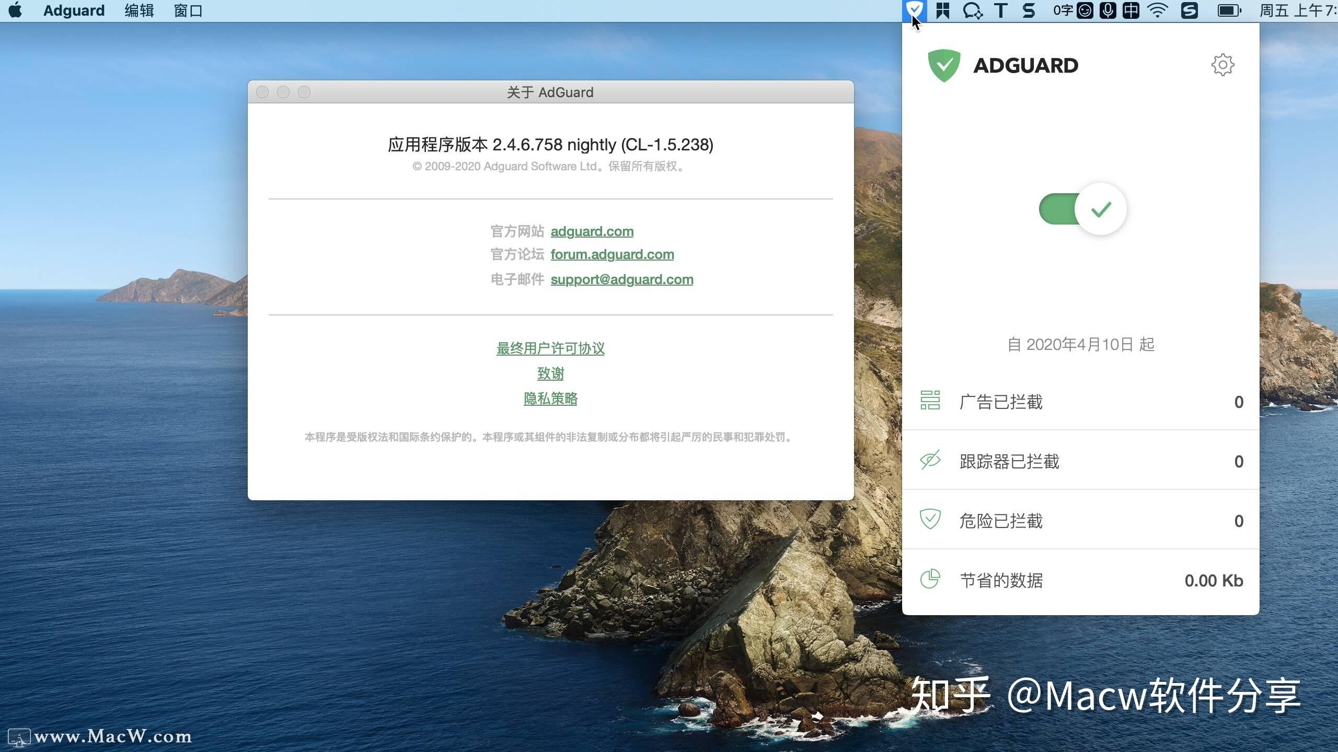The image size is (1338, 752).
Task: Click 中 input method icon in menu bar
Action: (1131, 10)
